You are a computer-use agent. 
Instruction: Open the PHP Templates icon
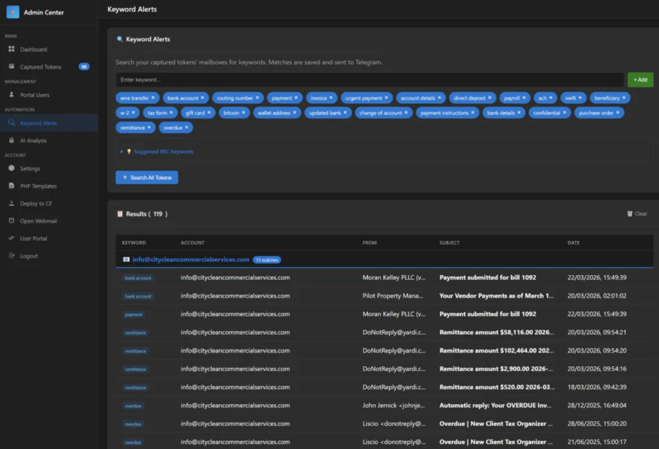click(x=12, y=186)
